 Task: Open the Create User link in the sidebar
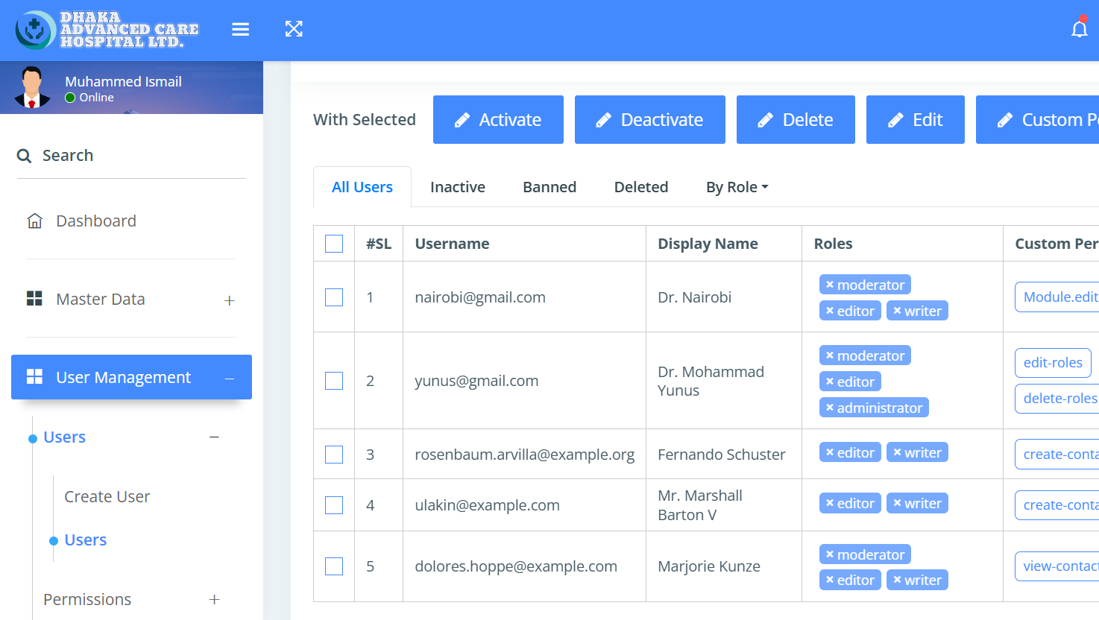107,497
